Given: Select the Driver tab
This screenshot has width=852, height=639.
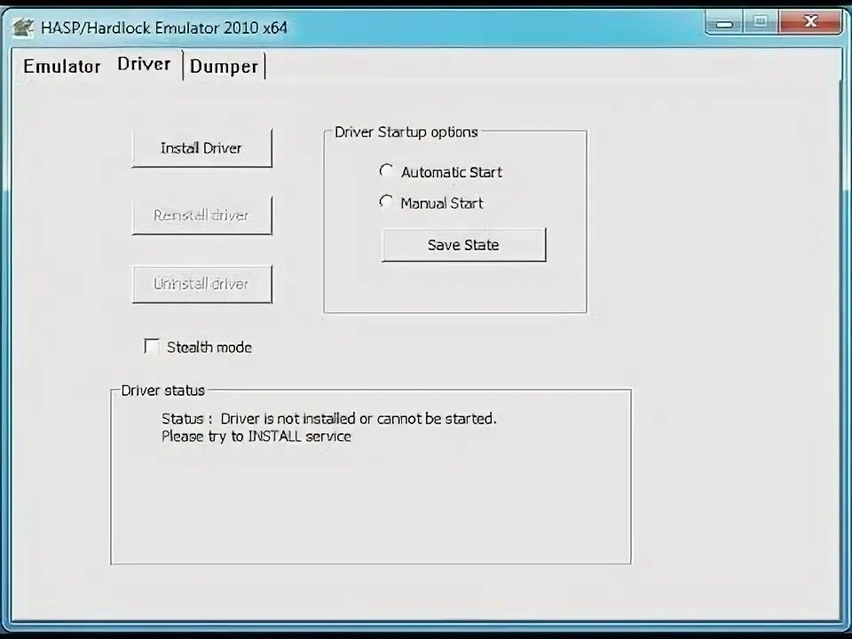Looking at the screenshot, I should 145,64.
